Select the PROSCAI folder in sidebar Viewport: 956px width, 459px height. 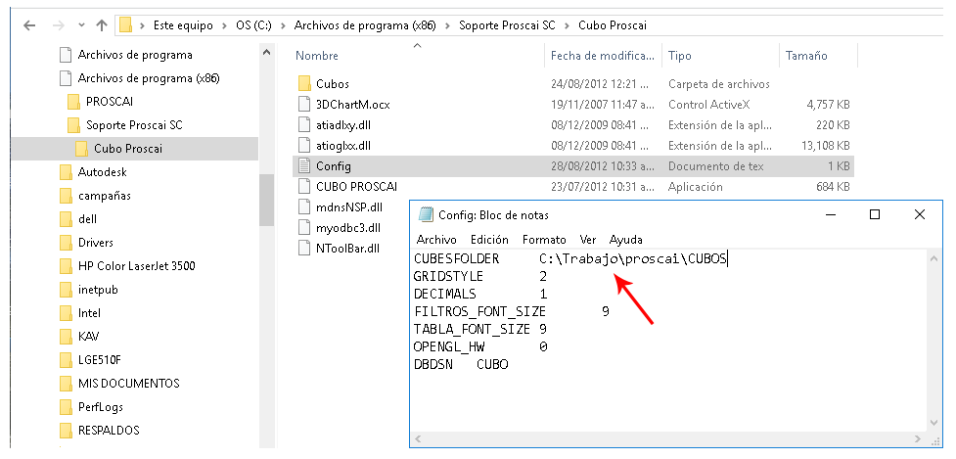point(110,101)
